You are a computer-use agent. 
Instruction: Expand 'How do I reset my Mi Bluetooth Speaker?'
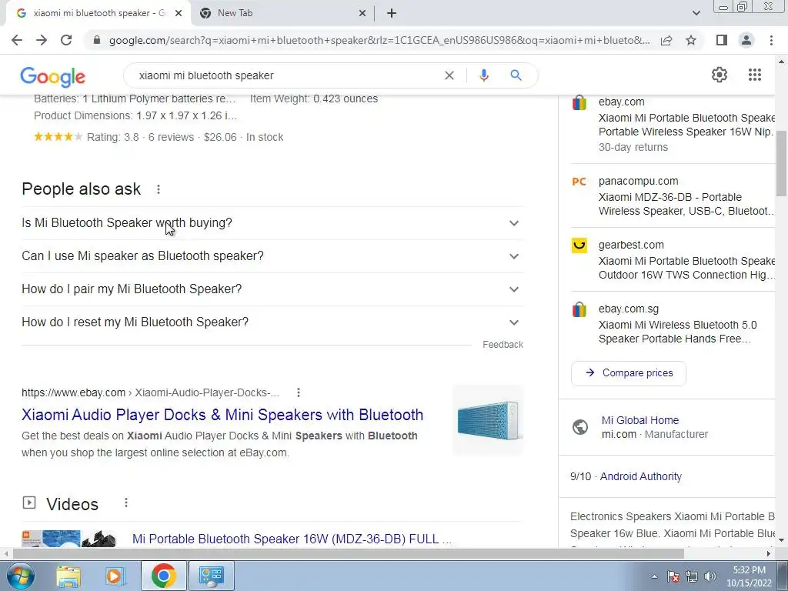[x=272, y=322]
